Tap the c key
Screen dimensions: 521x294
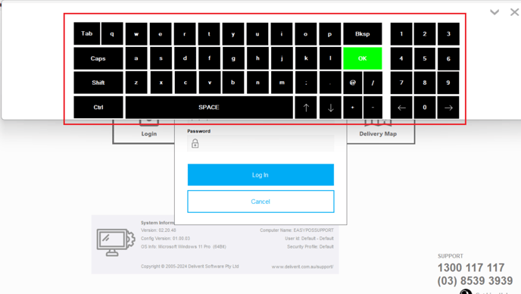186,83
